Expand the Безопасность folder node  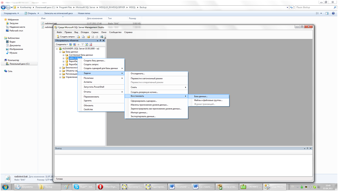[60, 68]
